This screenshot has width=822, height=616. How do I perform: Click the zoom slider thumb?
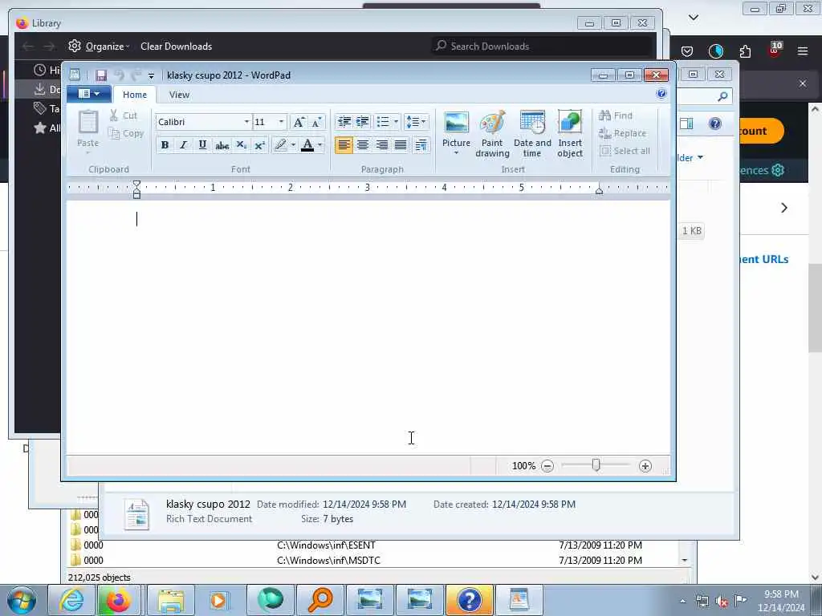tap(596, 464)
